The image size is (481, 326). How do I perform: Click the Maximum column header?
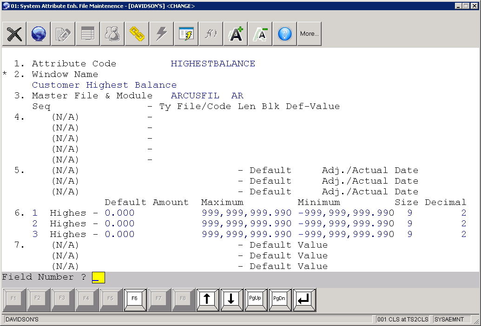coord(222,202)
